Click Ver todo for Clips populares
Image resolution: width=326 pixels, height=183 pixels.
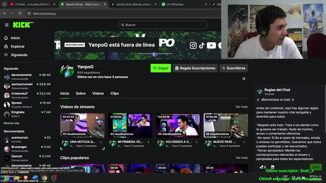click(242, 158)
